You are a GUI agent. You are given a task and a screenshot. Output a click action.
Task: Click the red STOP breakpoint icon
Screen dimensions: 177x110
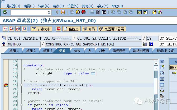pos(59,29)
